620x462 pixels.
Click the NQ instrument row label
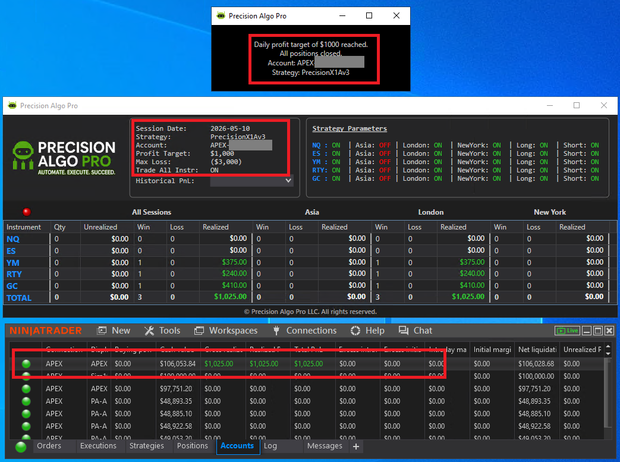pyautogui.click(x=13, y=239)
